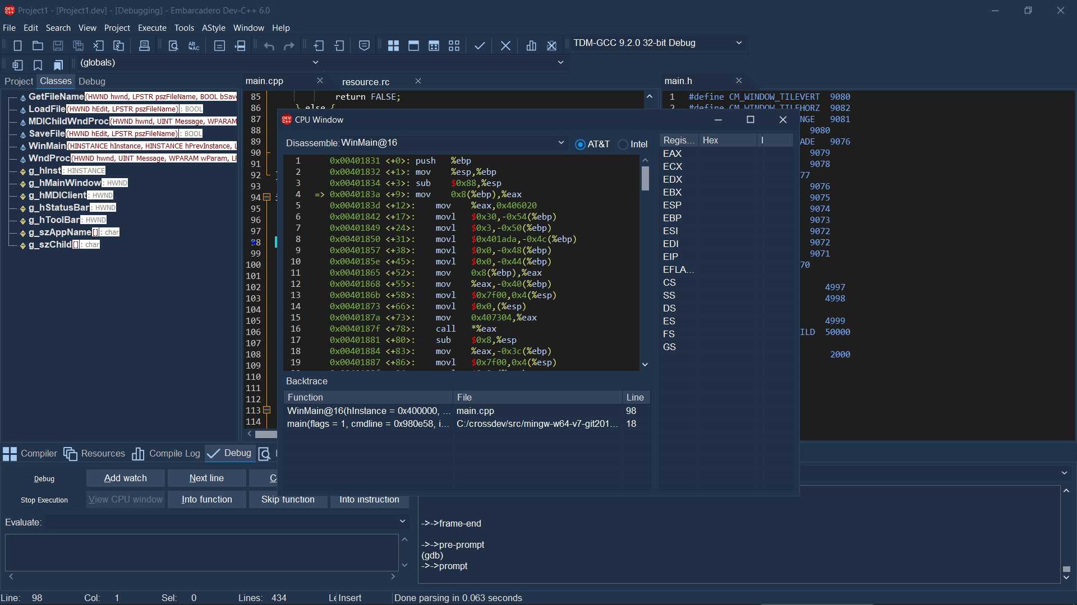Expand the Disassemble function dropdown

click(561, 143)
